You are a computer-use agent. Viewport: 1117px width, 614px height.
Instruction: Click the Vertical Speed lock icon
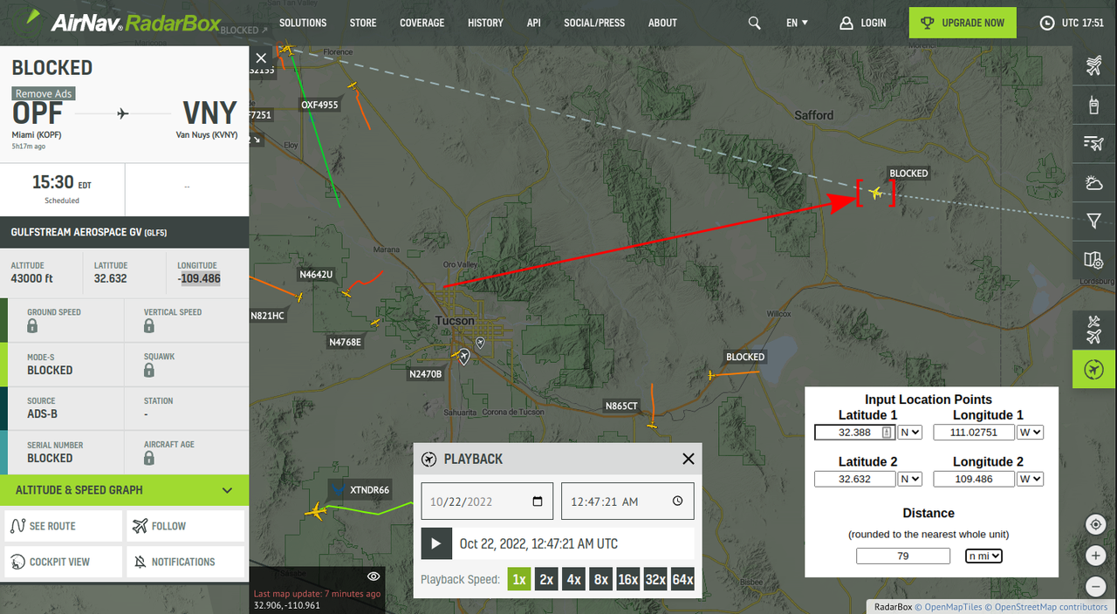pyautogui.click(x=149, y=326)
